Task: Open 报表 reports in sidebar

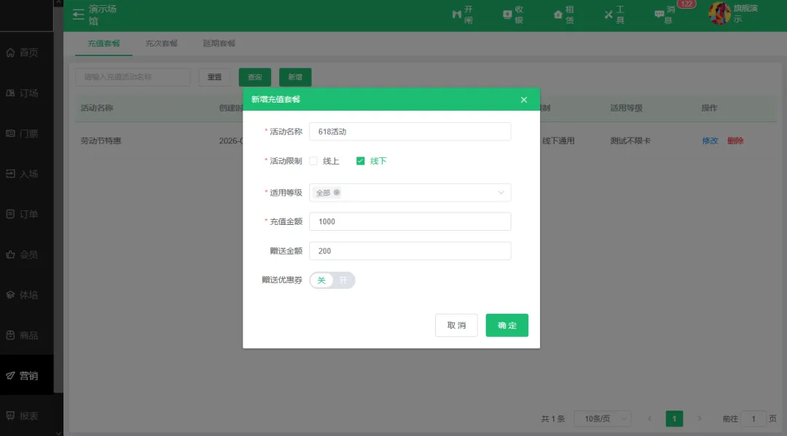Action: (x=23, y=416)
